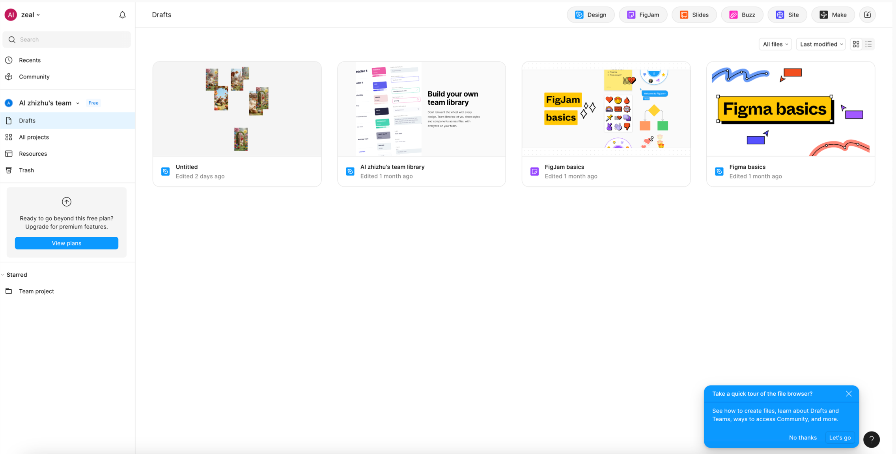Click the All projects grid icon
Viewport: 896px width, 454px height.
(9, 137)
